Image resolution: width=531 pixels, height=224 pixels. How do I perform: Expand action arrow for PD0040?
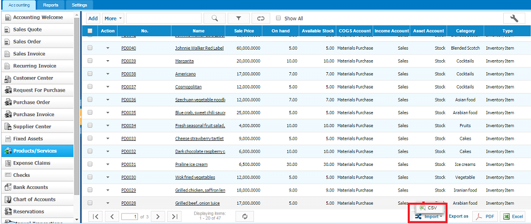108,48
